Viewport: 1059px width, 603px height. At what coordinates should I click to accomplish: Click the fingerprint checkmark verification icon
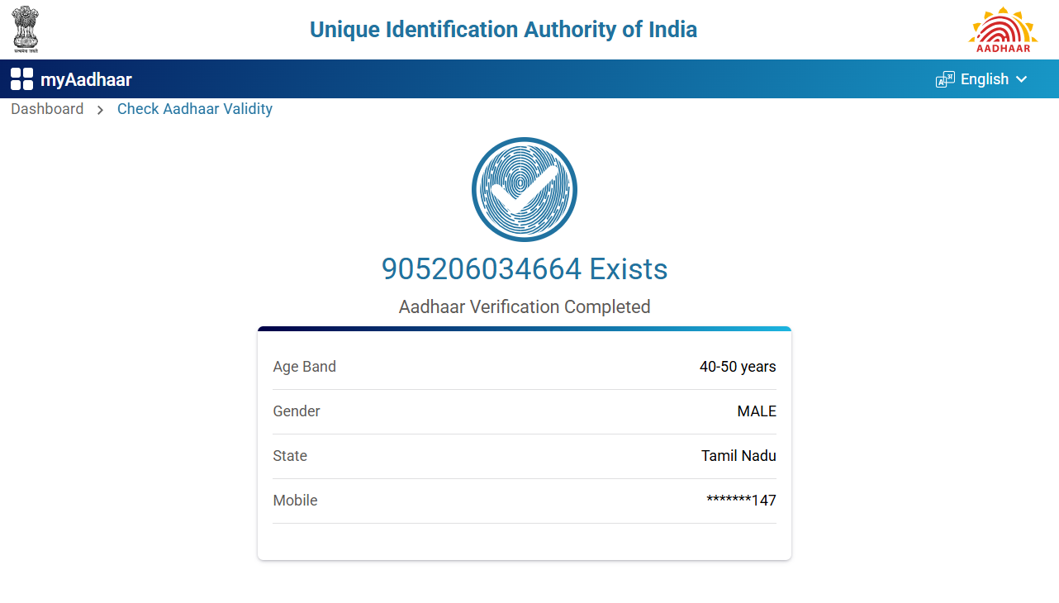tap(525, 189)
